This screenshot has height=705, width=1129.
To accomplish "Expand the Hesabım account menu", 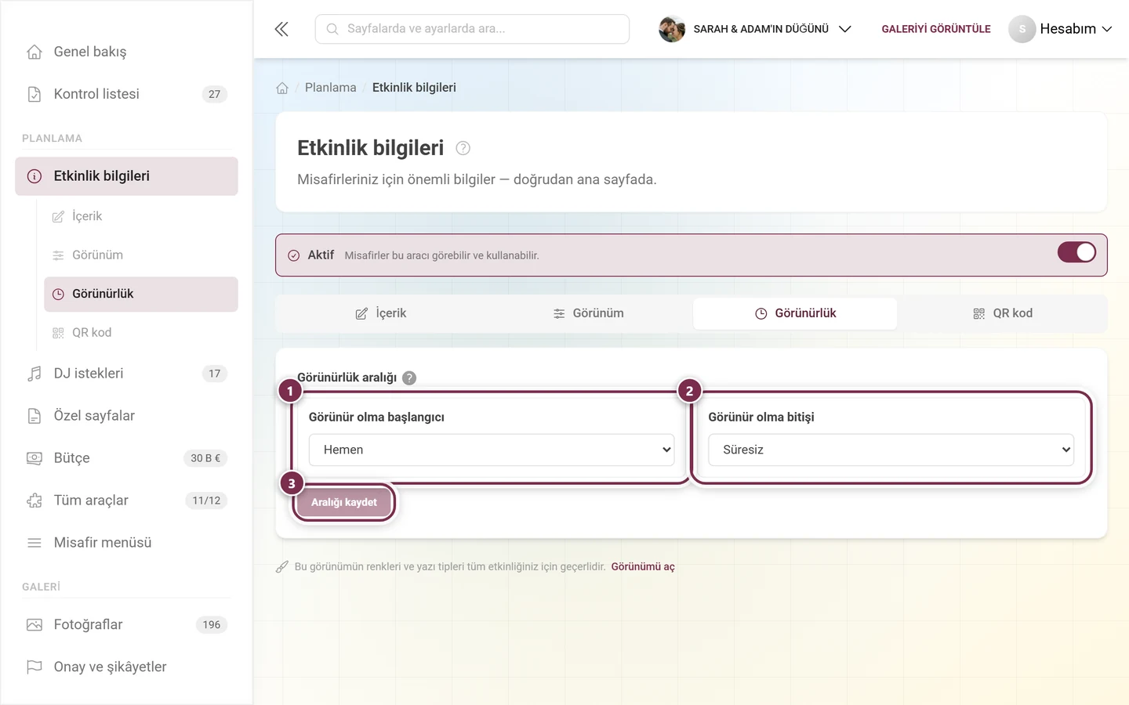I will (x=1060, y=29).
